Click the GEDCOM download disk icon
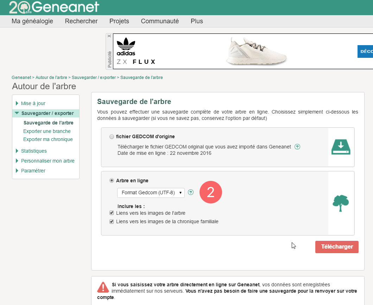Image resolution: width=373 pixels, height=305 pixels. pyautogui.click(x=341, y=147)
